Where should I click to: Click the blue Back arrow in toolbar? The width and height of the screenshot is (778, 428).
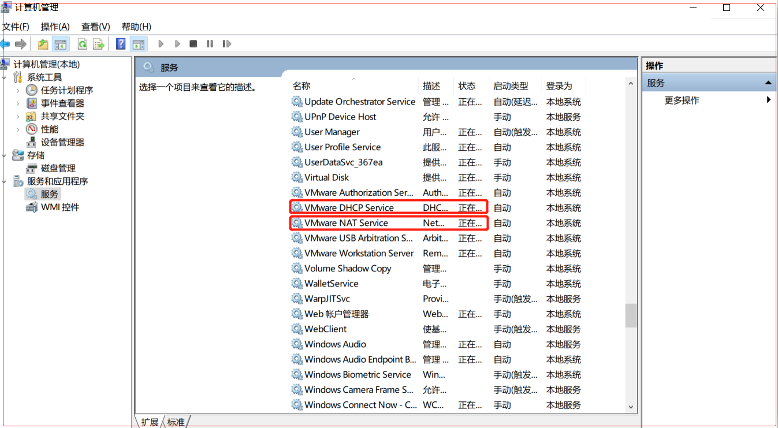click(5, 44)
